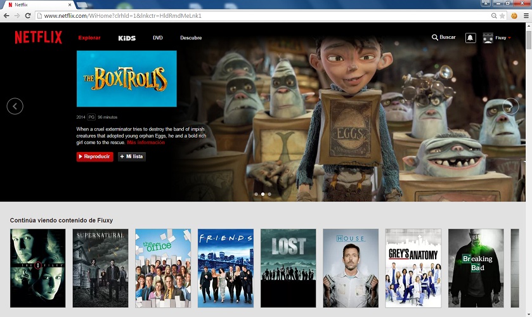The image size is (532, 317).
Task: Open the Breaking Bad poster
Action: pyautogui.click(x=476, y=268)
